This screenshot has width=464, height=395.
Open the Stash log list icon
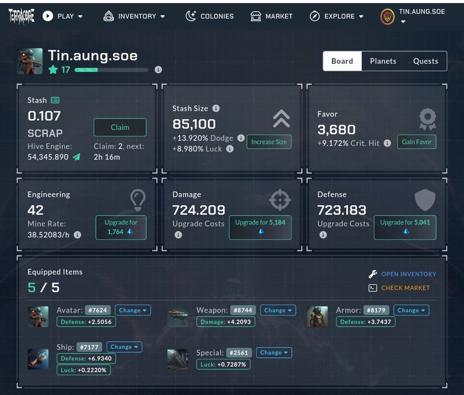click(x=55, y=100)
